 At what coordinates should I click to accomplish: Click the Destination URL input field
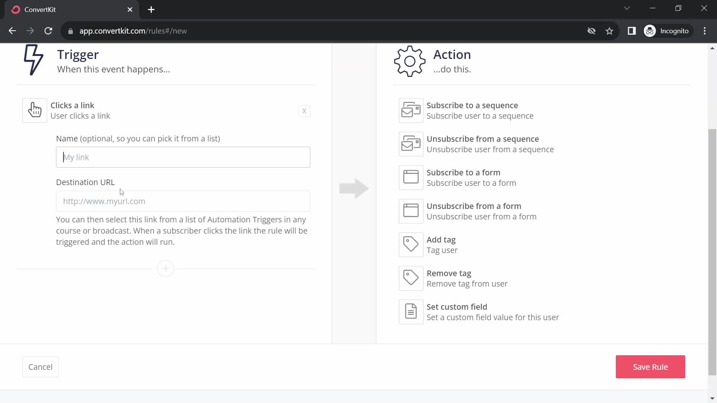pos(183,201)
